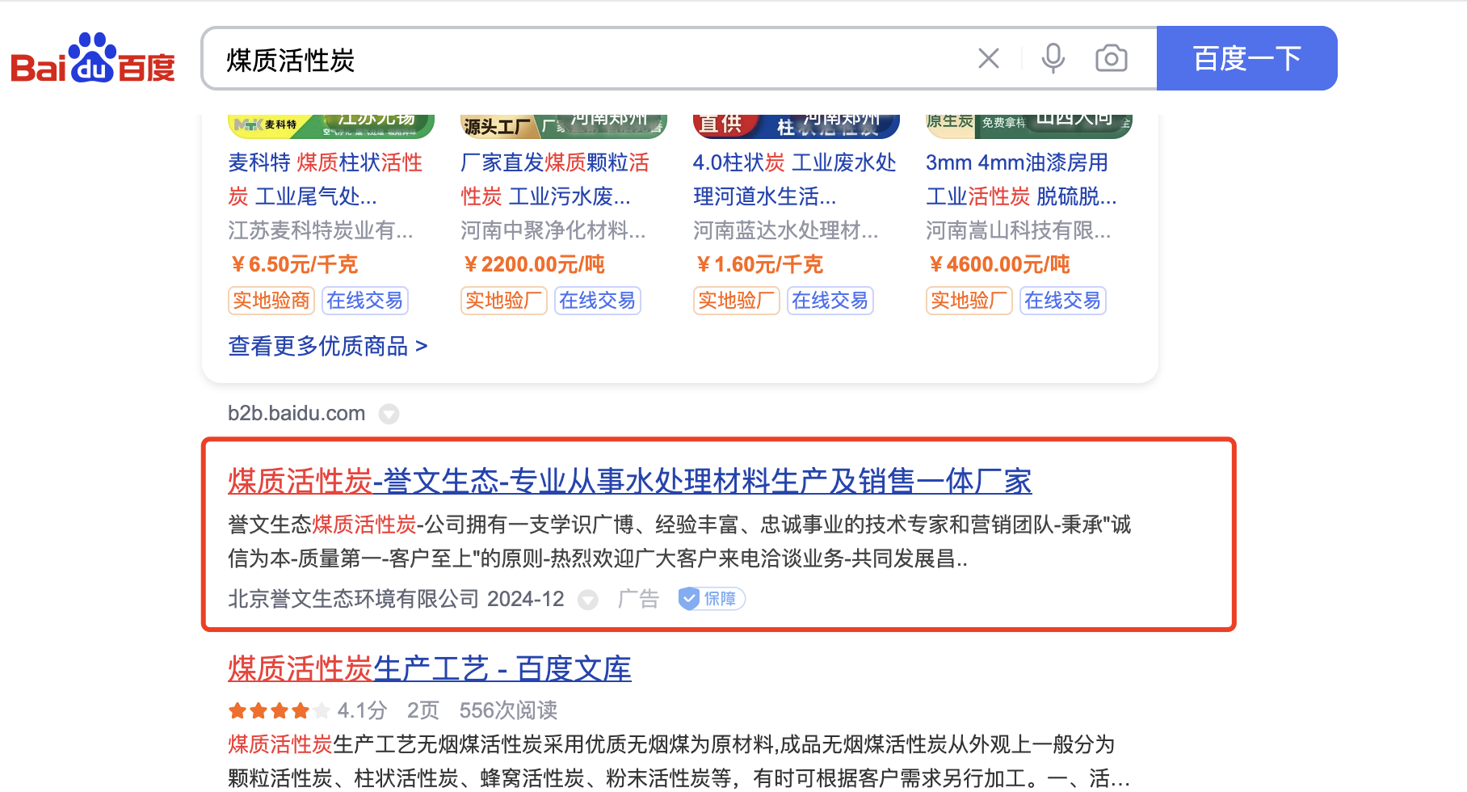
Task: Click the 保障 guarantee badge
Action: coord(712,599)
